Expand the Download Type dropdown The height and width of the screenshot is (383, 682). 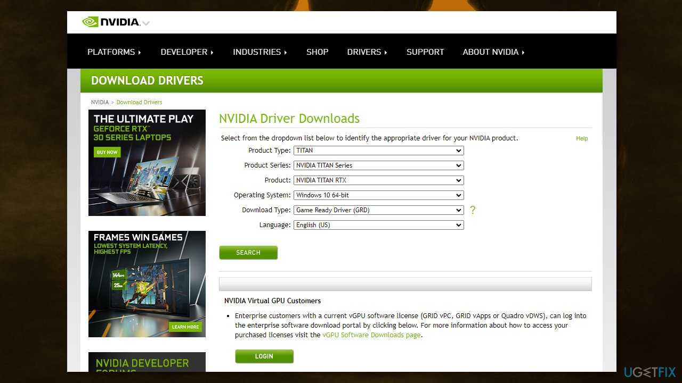pos(378,210)
